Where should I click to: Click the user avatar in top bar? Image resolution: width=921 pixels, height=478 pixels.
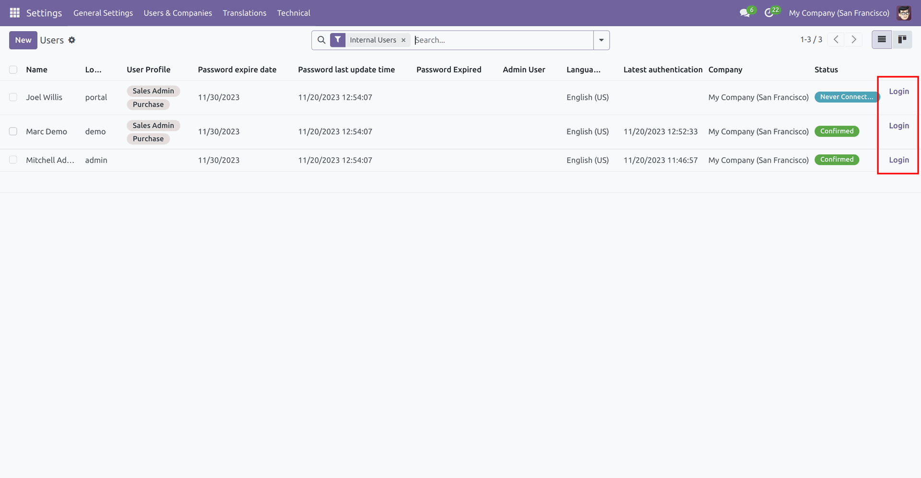click(x=904, y=13)
